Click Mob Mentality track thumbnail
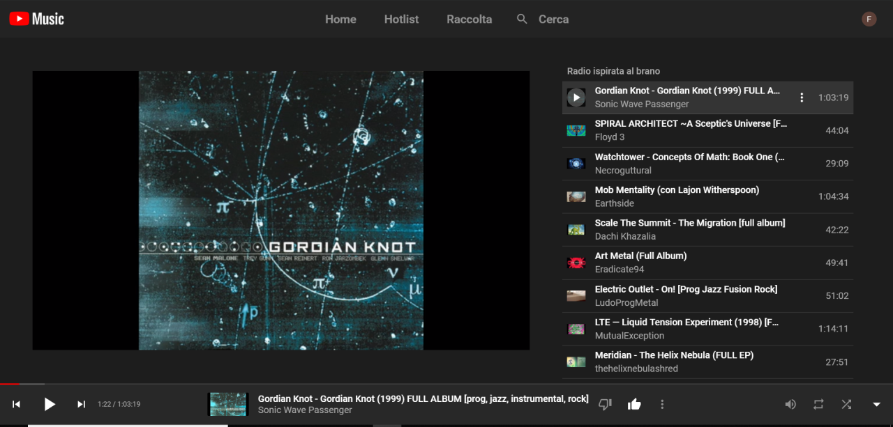893x427 pixels. [x=576, y=196]
